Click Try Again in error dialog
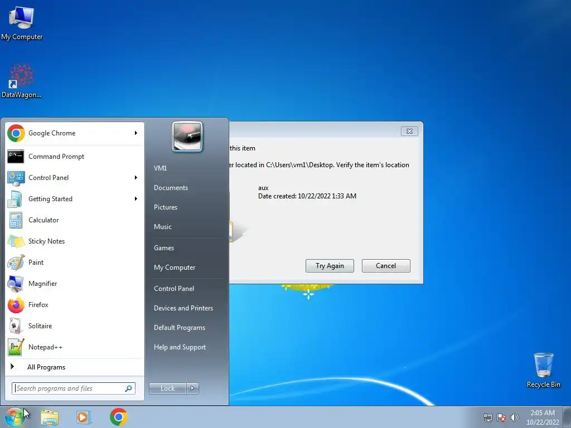The image size is (571, 428). coord(330,266)
